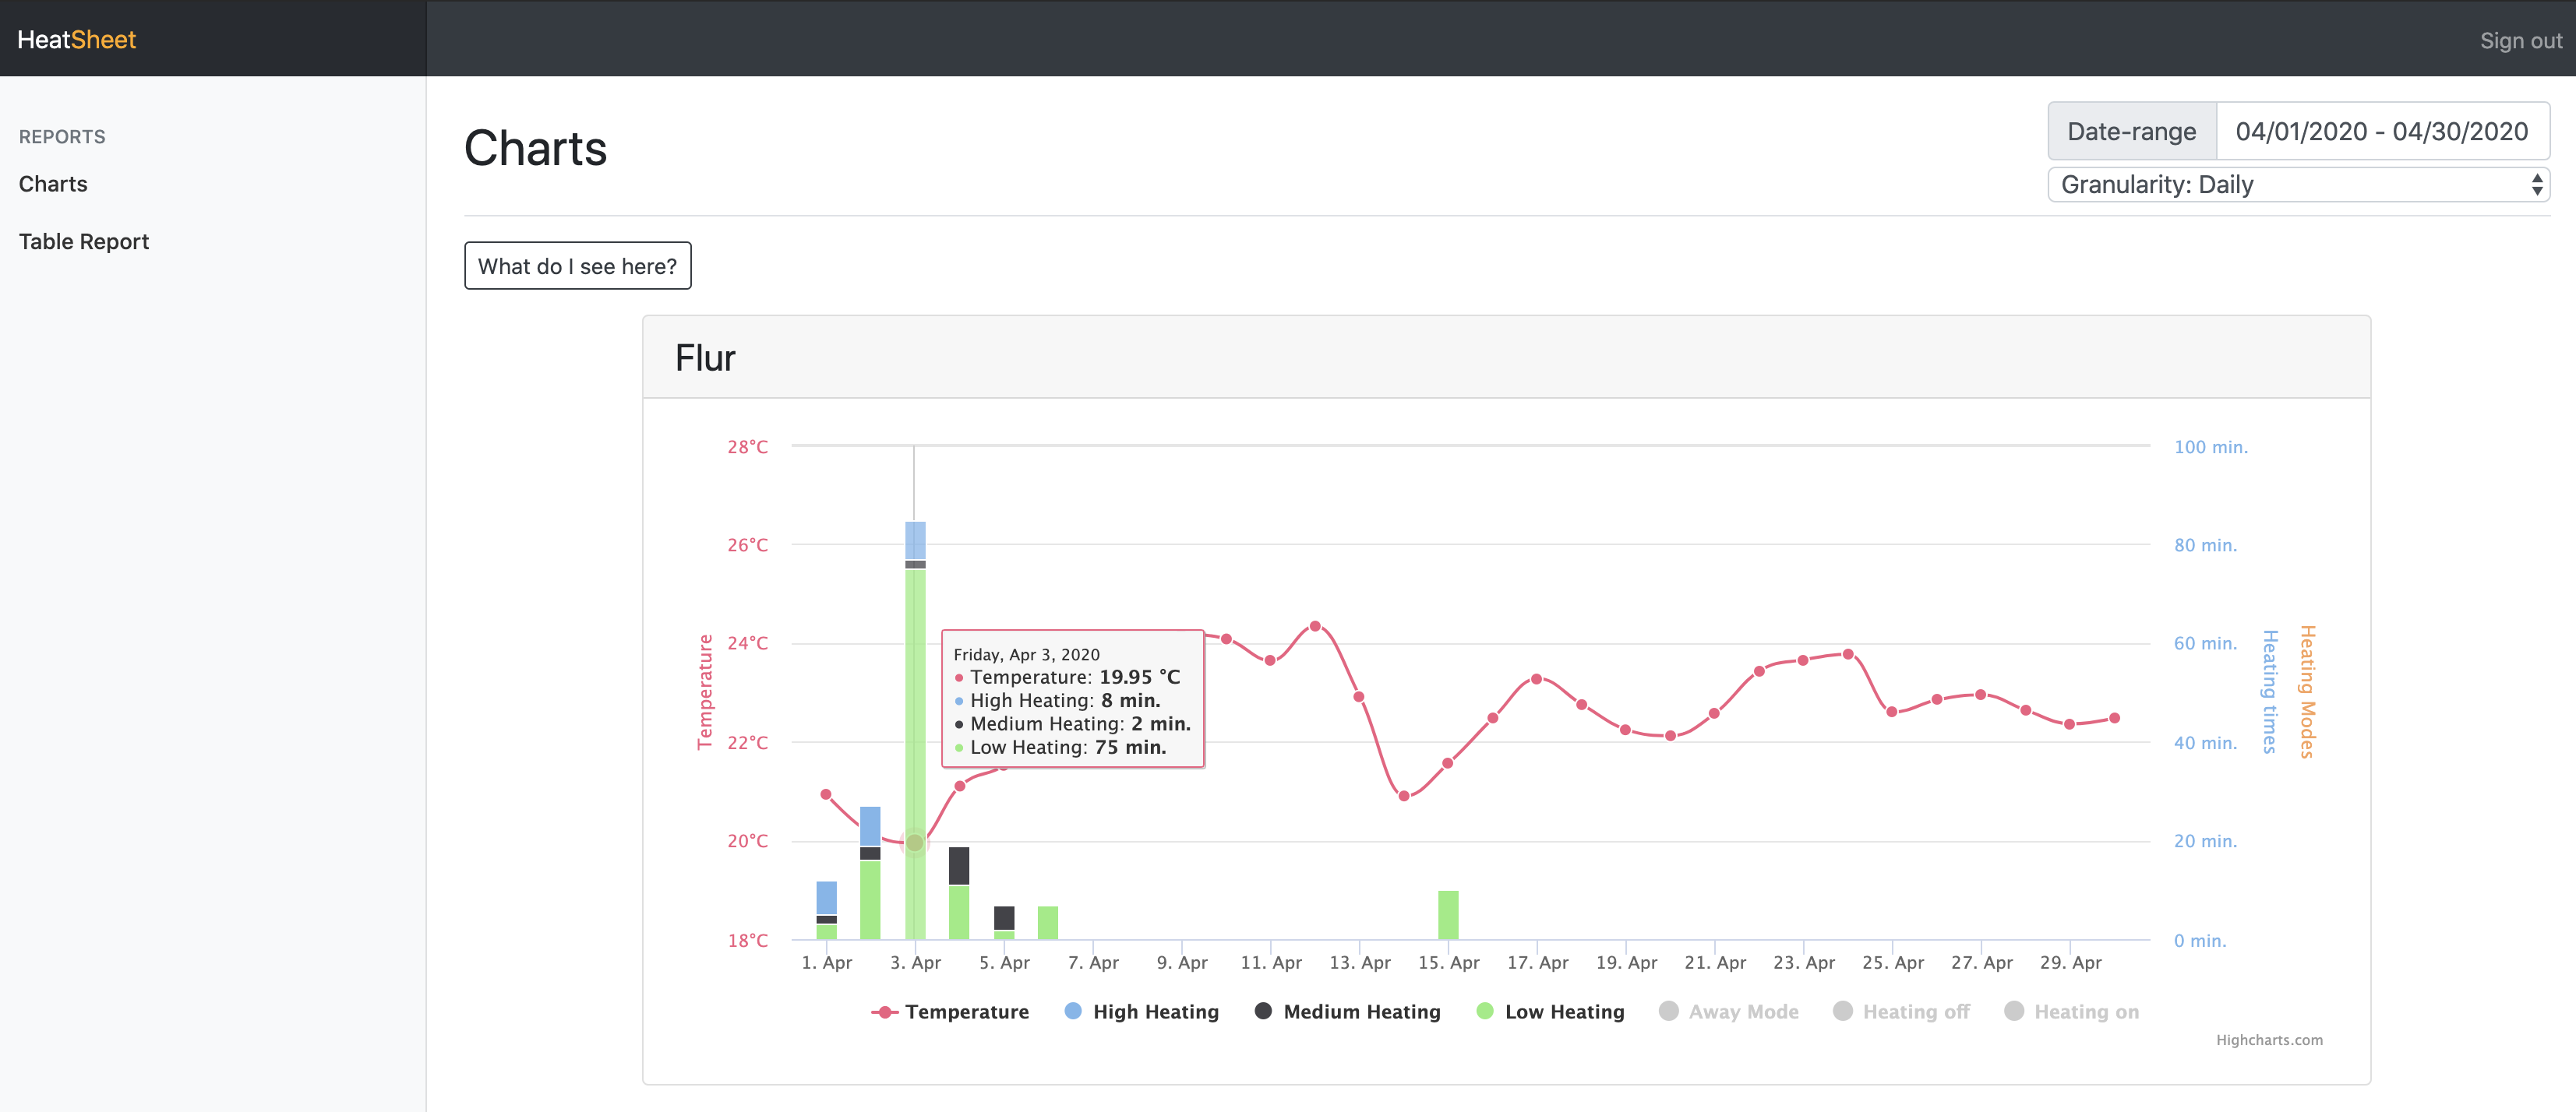Click the Temperature axis title
The width and height of the screenshot is (2576, 1112).
point(705,691)
